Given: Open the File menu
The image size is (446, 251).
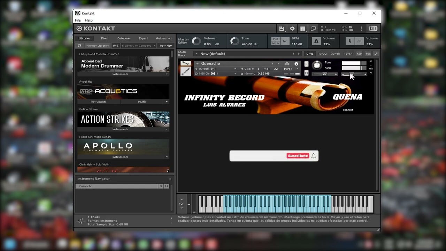Looking at the screenshot, I should click(78, 20).
